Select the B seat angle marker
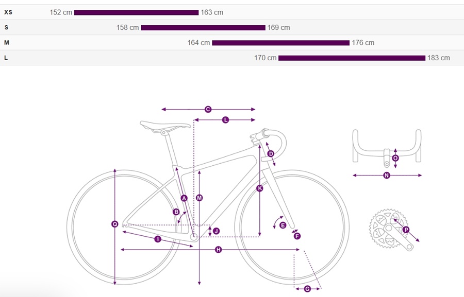This screenshot has width=464, height=297. [x=176, y=212]
